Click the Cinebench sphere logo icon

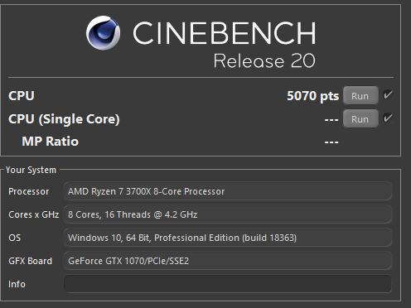(103, 33)
